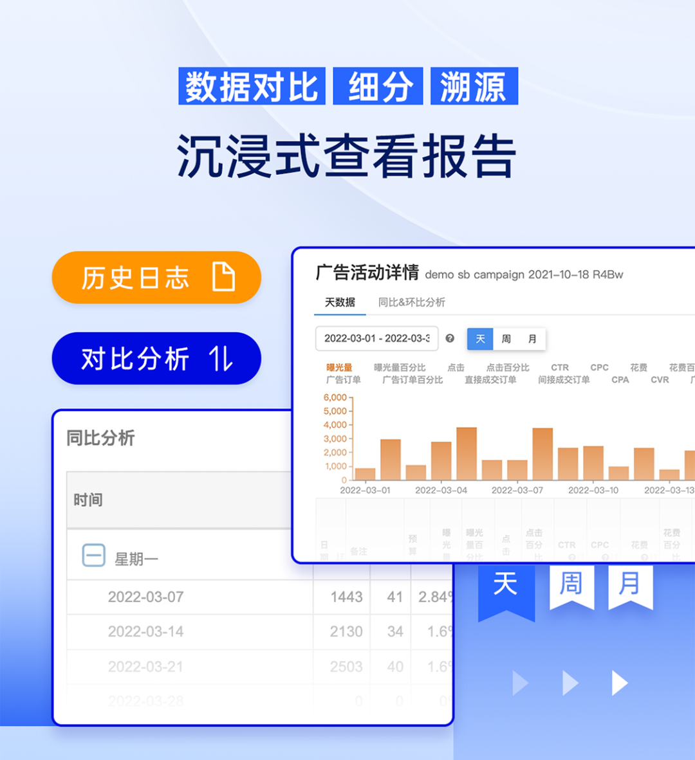Click the smallest triangle icon at bottom right

coord(520,682)
